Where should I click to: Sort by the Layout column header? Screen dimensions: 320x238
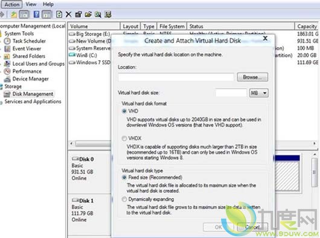[130, 27]
